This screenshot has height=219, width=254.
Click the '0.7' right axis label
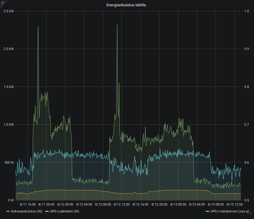247,124
